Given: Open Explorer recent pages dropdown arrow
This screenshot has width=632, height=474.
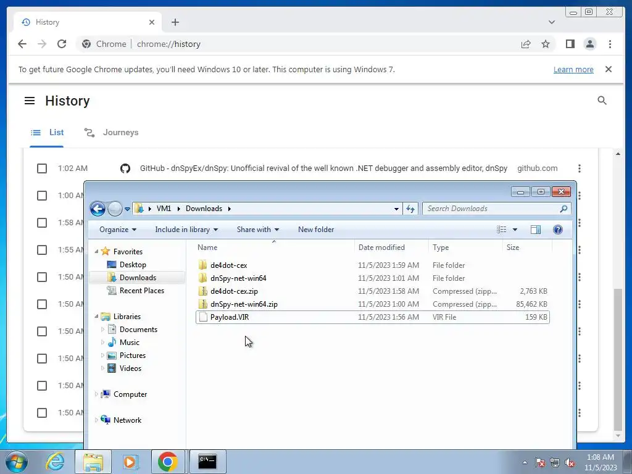Looking at the screenshot, I should click(x=127, y=209).
